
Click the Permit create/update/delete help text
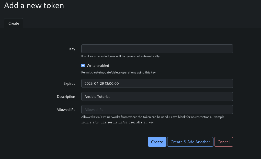point(118,72)
